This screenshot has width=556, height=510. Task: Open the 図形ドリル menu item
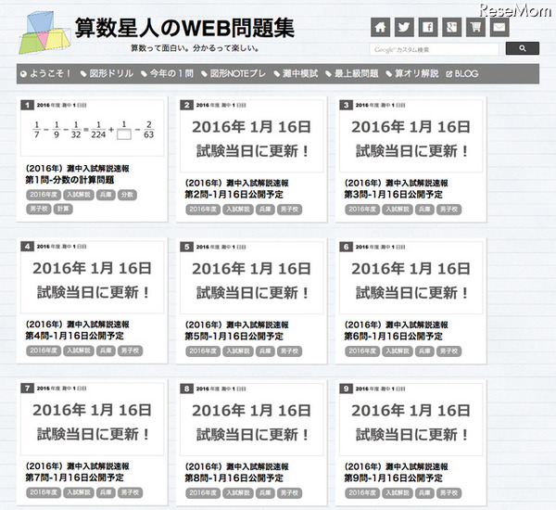[107, 73]
